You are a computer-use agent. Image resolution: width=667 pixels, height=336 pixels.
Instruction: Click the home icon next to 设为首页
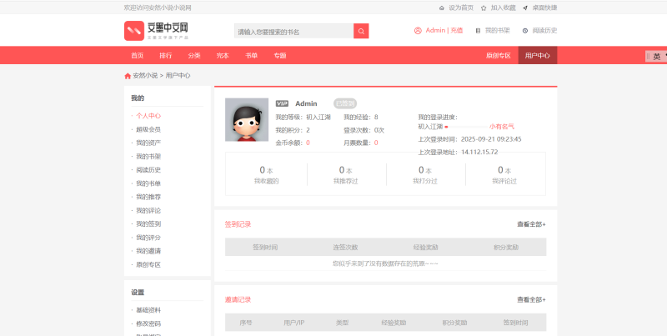(x=442, y=8)
